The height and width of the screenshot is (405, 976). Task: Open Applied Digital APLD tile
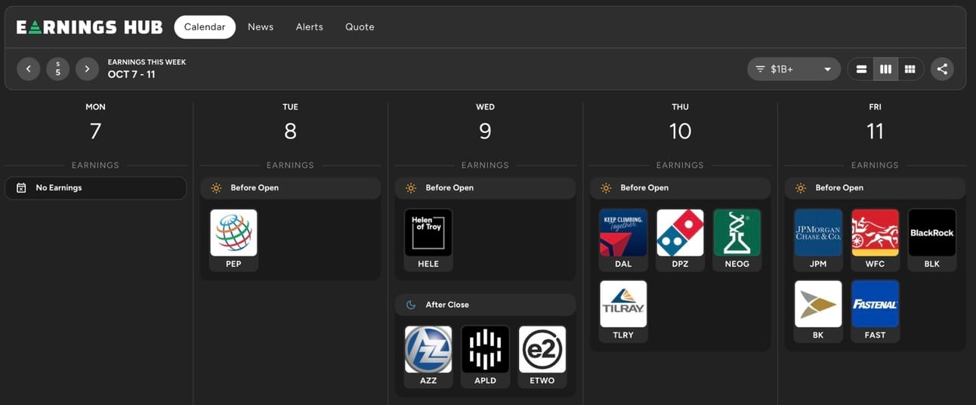point(485,357)
